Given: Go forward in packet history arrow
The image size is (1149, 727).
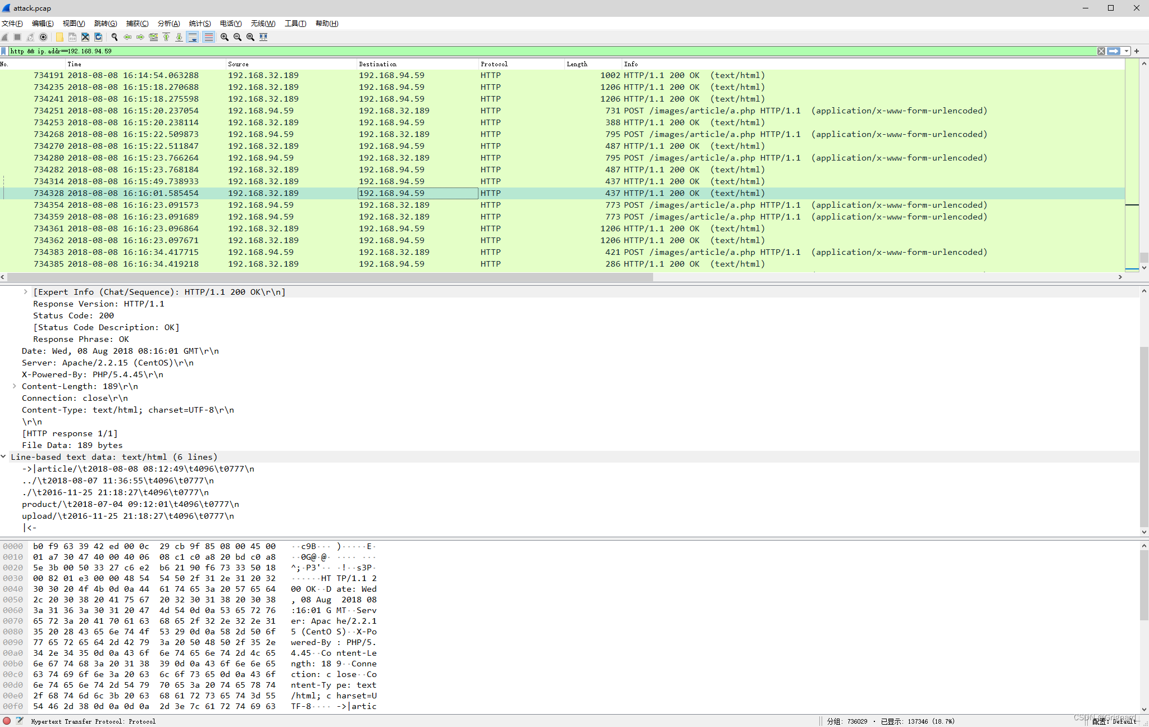Looking at the screenshot, I should [x=140, y=37].
